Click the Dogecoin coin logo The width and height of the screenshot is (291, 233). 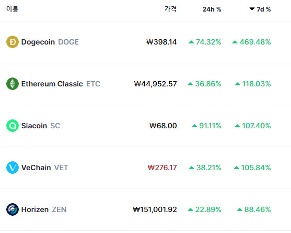pyautogui.click(x=13, y=42)
